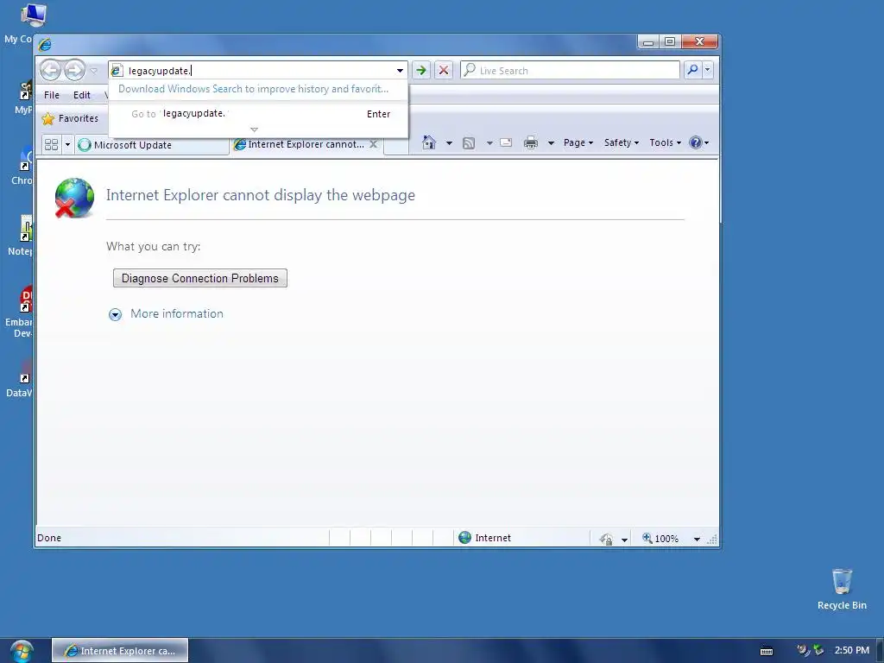Click the Forward navigation arrow button
The width and height of the screenshot is (884, 663).
tap(74, 70)
